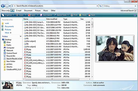Viewport: 138px width, 91px height.
Task: Open the Views dropdown arrow
Action: coord(26,15)
